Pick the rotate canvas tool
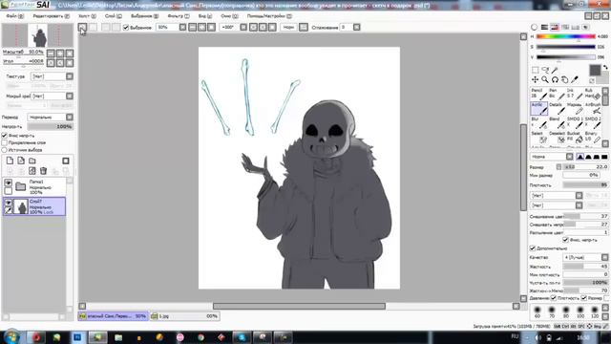The height and width of the screenshot is (344, 611). [x=555, y=79]
